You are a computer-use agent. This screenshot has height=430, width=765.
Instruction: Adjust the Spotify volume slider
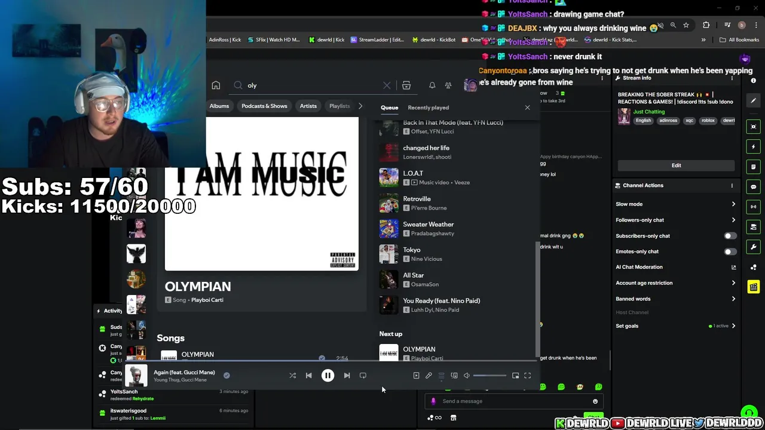tap(489, 376)
